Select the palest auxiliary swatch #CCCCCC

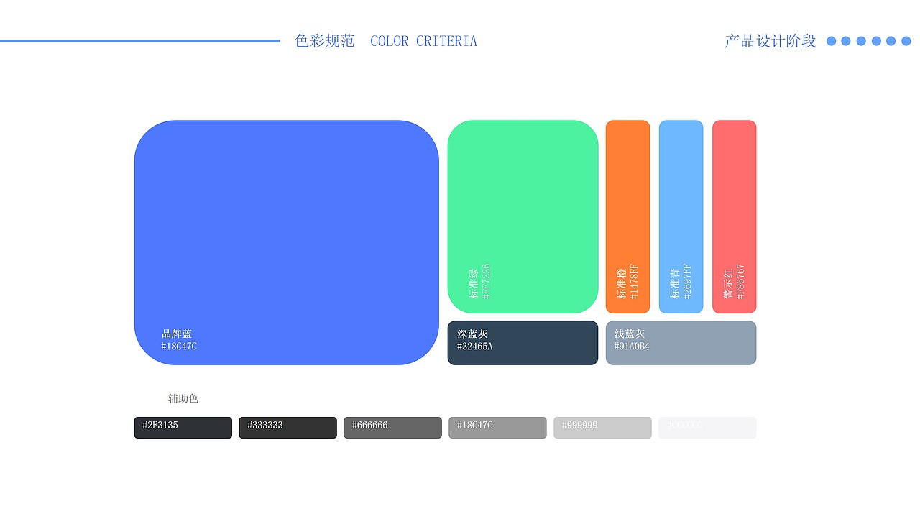pyautogui.click(x=707, y=428)
